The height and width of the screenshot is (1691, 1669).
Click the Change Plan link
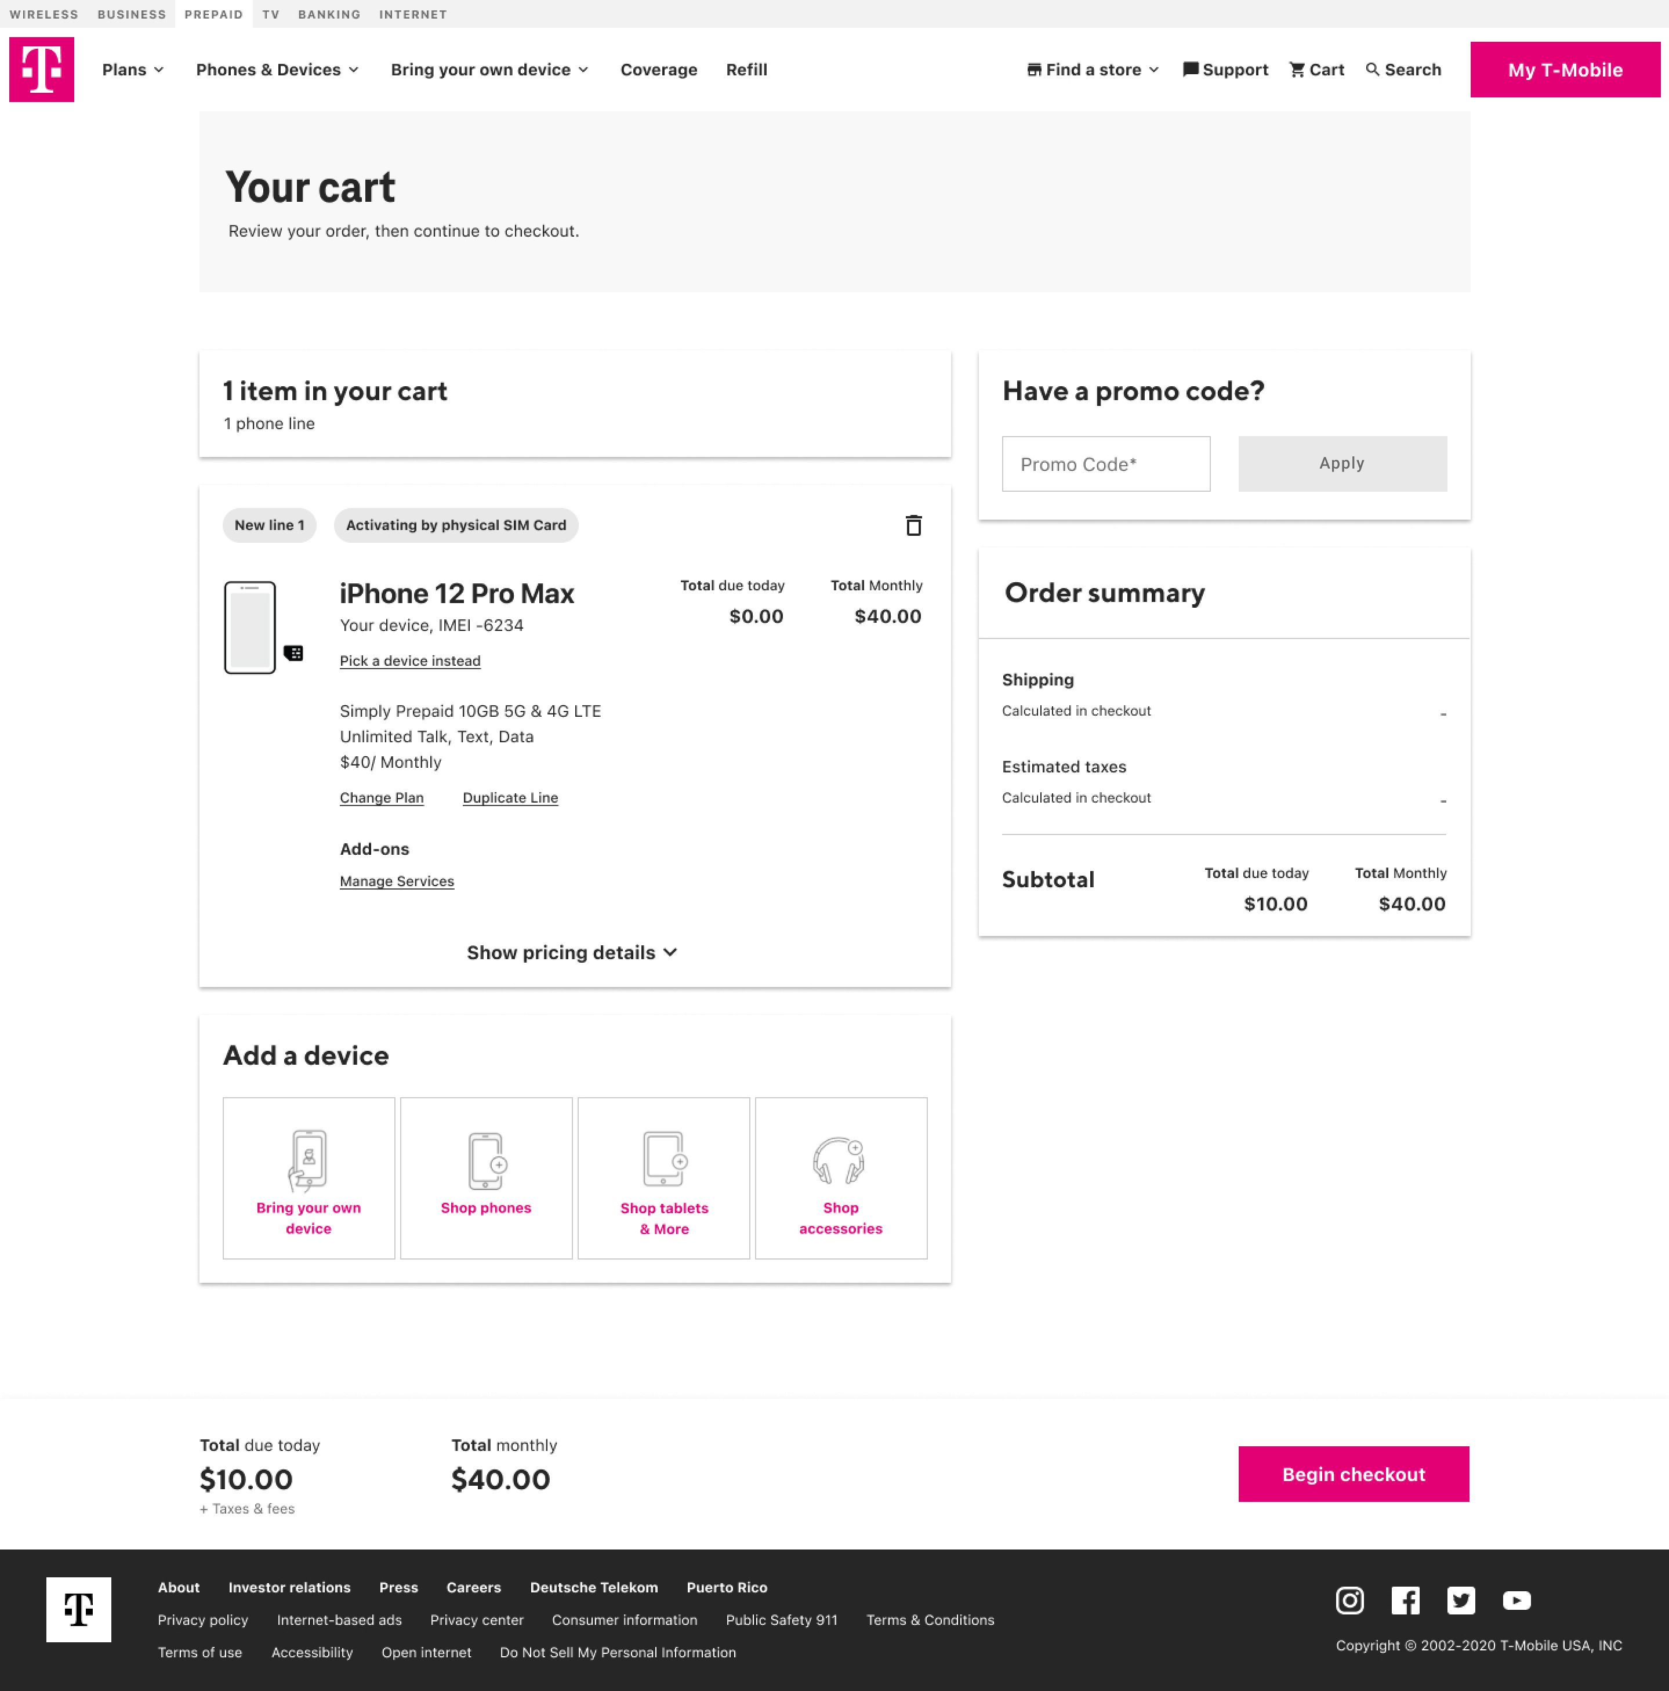[x=382, y=797]
